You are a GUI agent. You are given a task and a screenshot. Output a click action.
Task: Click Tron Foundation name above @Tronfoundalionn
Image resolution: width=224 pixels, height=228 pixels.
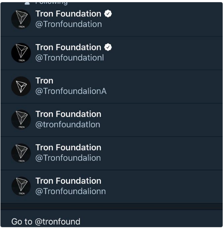click(69, 181)
